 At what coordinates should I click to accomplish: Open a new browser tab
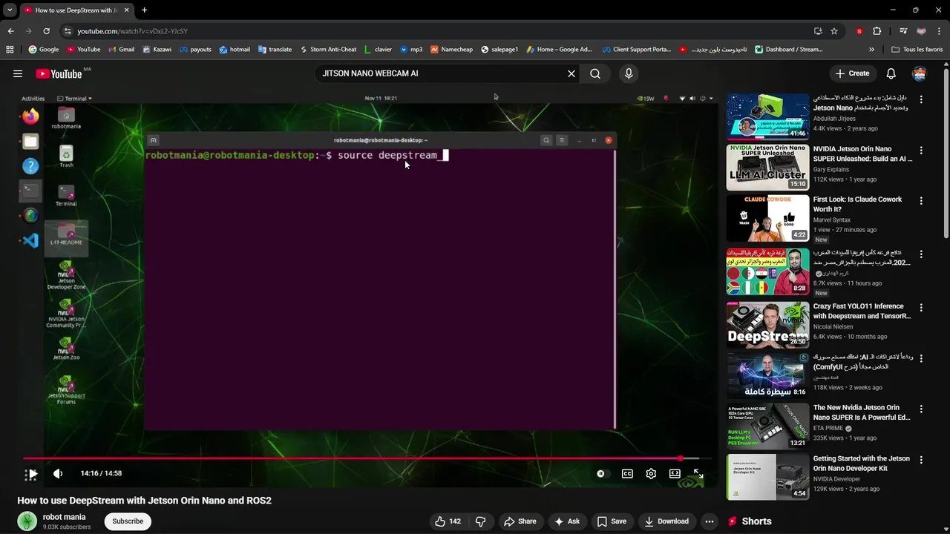pos(144,10)
